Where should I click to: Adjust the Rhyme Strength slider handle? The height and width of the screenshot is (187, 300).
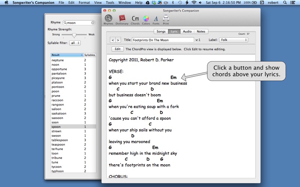[74, 35]
